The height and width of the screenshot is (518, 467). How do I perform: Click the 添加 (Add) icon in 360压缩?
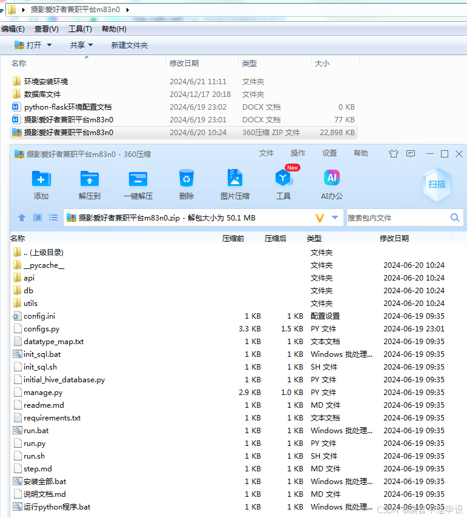tap(41, 179)
